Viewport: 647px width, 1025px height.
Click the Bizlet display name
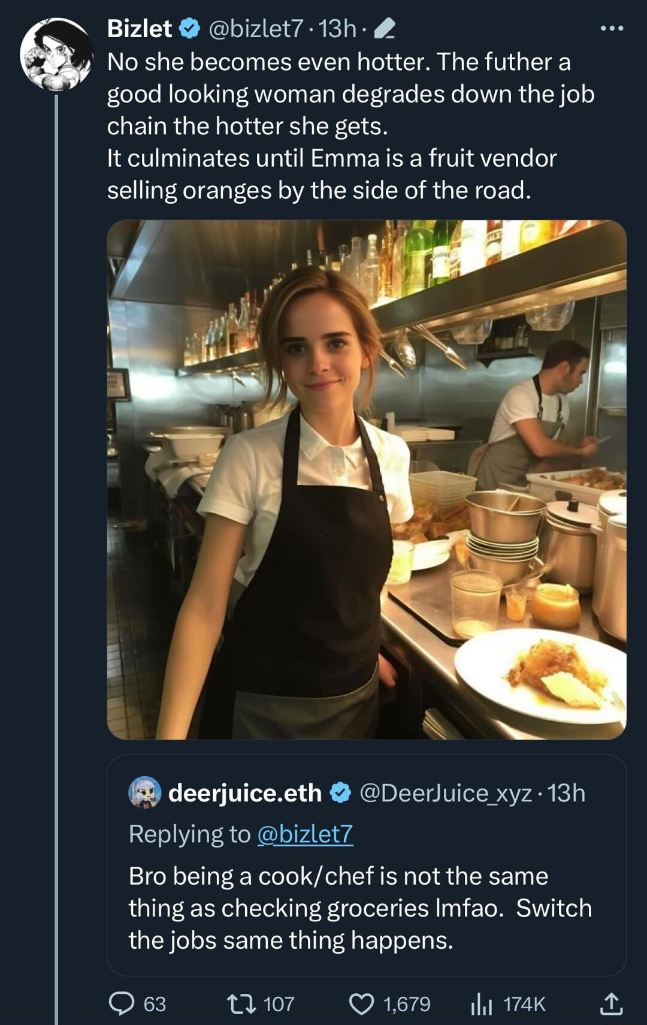(x=140, y=28)
